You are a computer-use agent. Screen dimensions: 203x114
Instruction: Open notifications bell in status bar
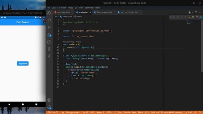click(200, 112)
